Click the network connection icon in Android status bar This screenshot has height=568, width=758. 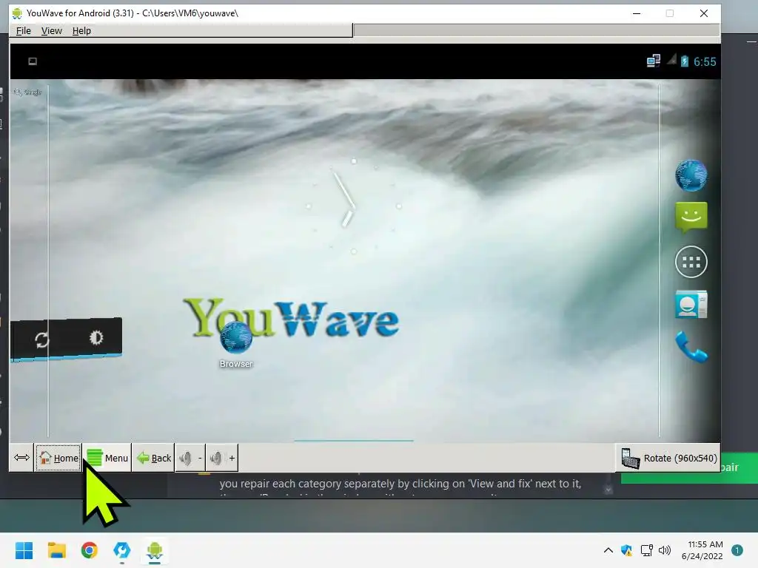pos(654,61)
